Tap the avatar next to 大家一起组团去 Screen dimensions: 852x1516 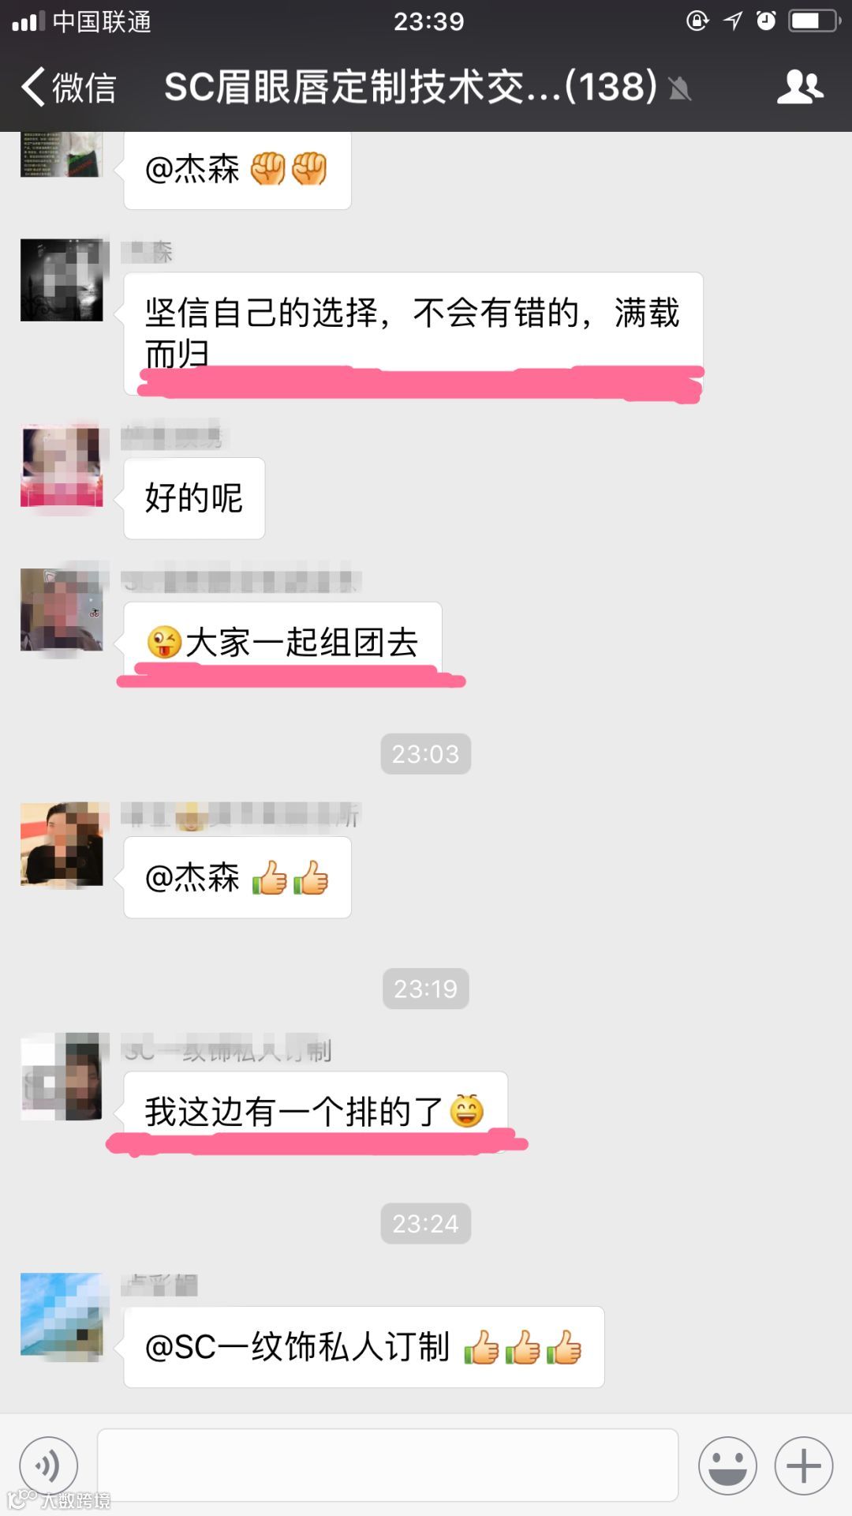[x=62, y=610]
